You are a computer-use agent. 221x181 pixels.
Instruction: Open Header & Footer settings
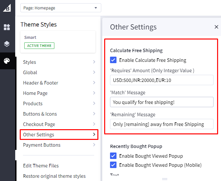[59, 83]
